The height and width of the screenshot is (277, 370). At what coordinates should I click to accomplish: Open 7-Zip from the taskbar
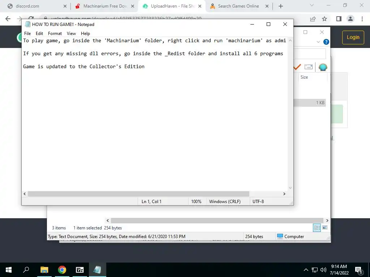point(80,270)
